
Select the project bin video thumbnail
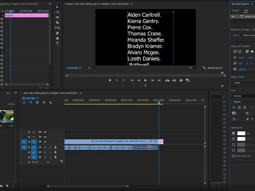coord(7,116)
